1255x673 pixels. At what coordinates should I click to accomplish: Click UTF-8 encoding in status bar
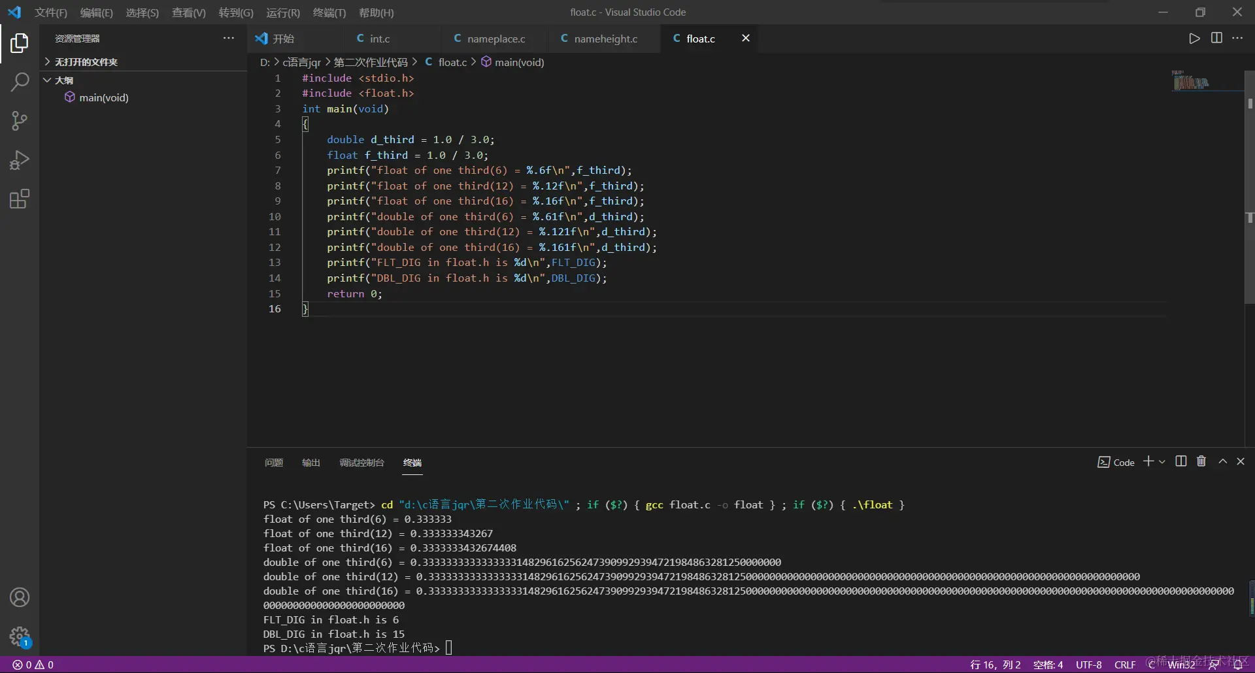[x=1088, y=665]
